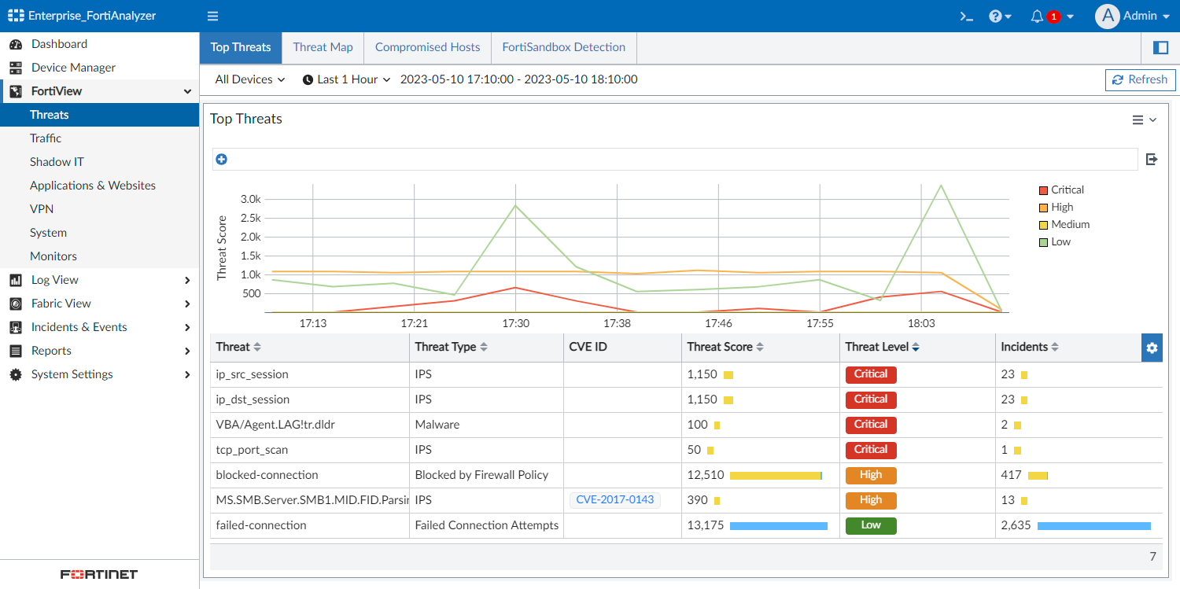Open the Threat Map tab
Screen dimensions: 1180x589
click(x=323, y=47)
